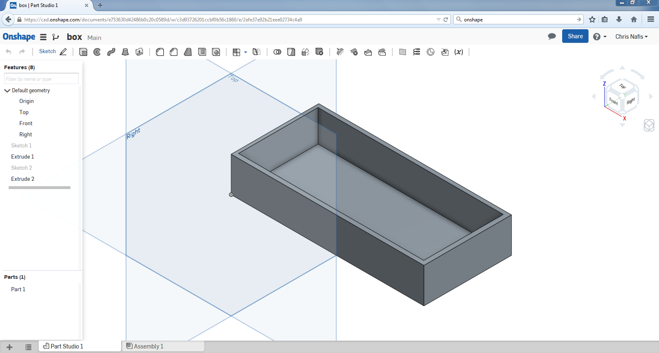Select the Transform tool icon
This screenshot has width=659, height=353.
[305, 52]
